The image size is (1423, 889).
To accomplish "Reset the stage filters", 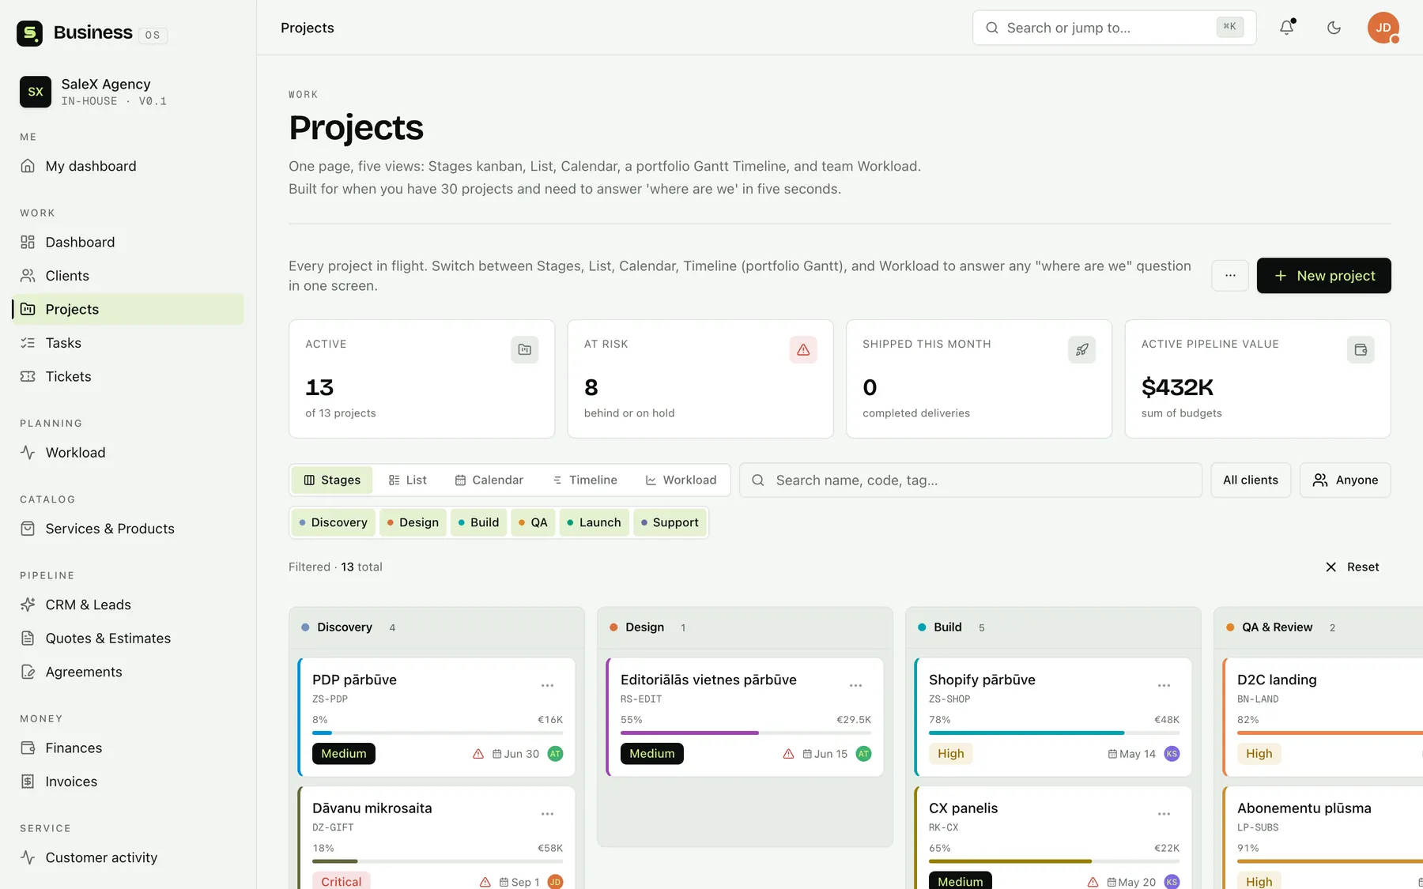I will 1352,567.
